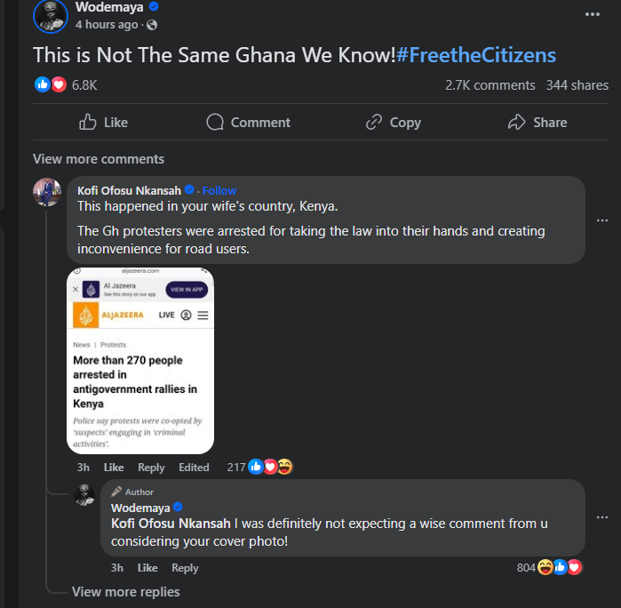Like the post with the thumbs-up button
Image resolution: width=621 pixels, height=608 pixels.
pos(103,123)
